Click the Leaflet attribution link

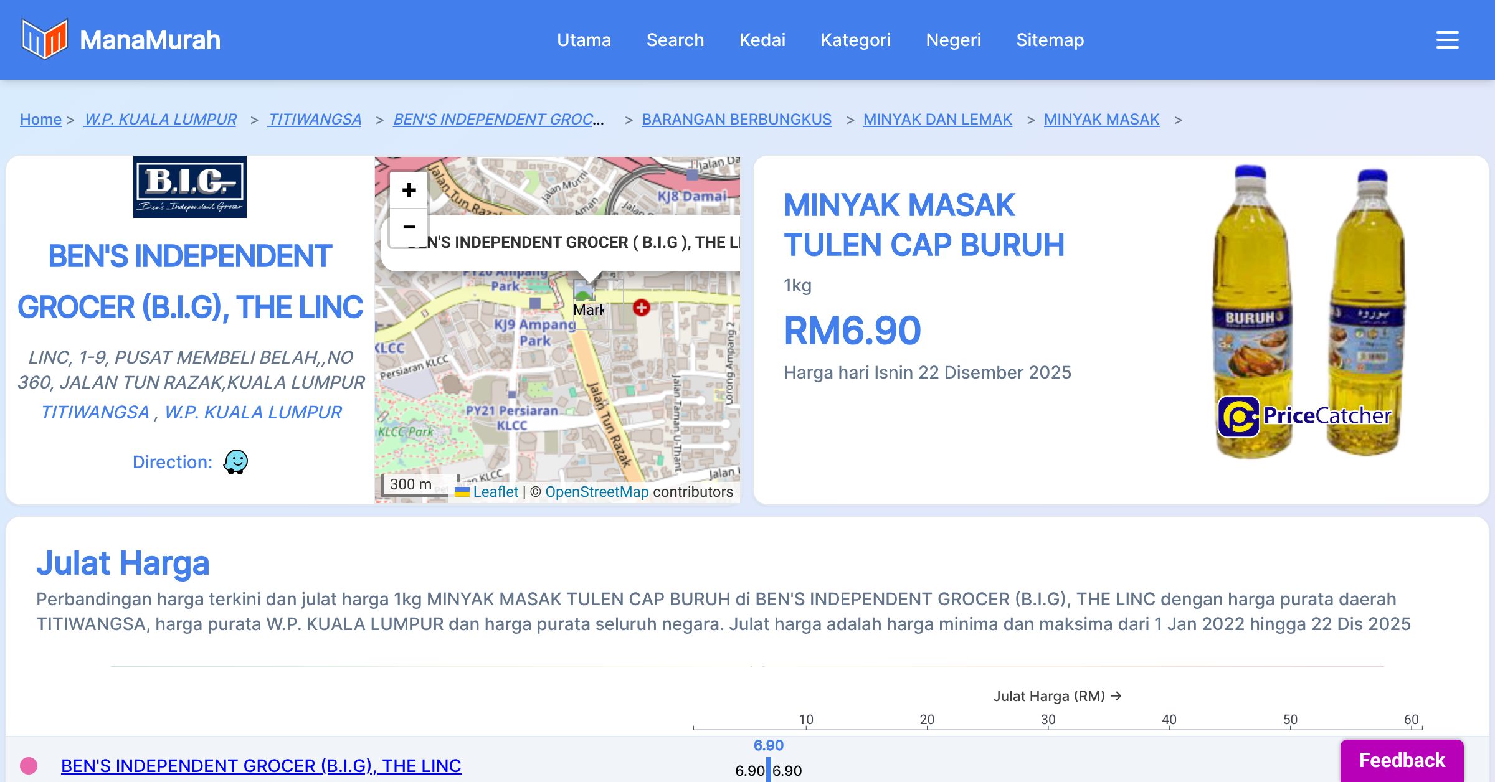[495, 492]
